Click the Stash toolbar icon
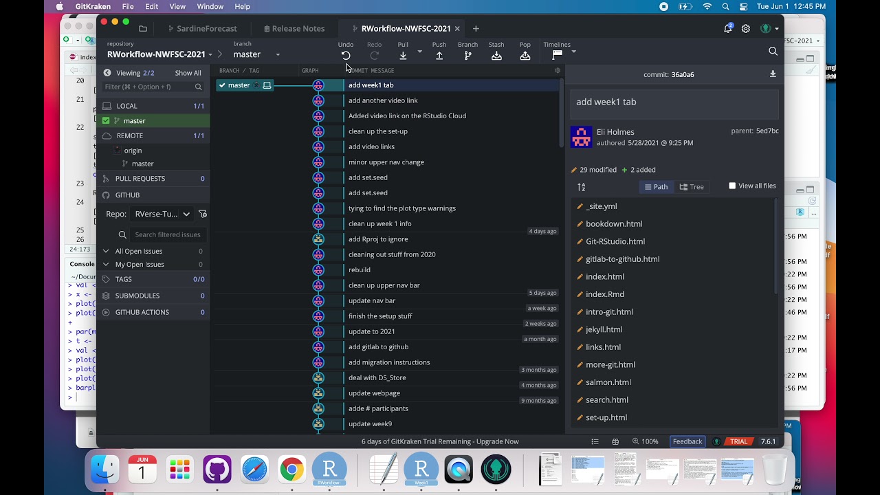Image resolution: width=880 pixels, height=495 pixels. [496, 56]
